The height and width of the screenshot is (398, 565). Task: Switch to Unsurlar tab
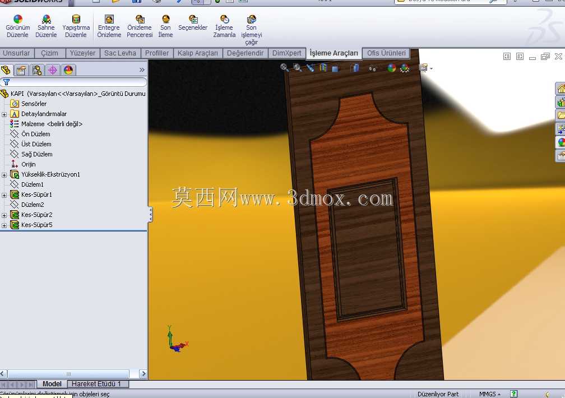point(17,53)
